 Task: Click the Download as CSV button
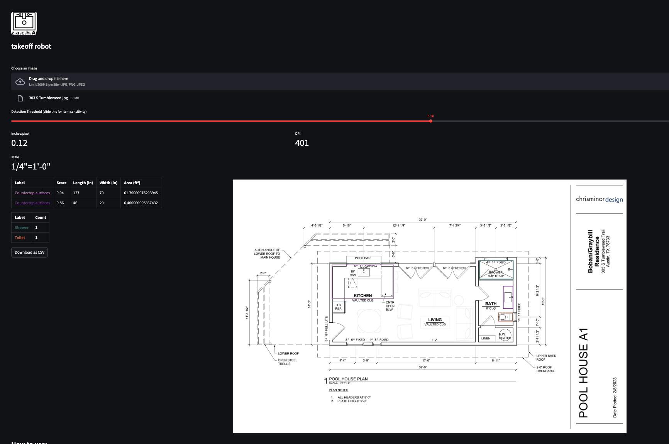coord(29,252)
